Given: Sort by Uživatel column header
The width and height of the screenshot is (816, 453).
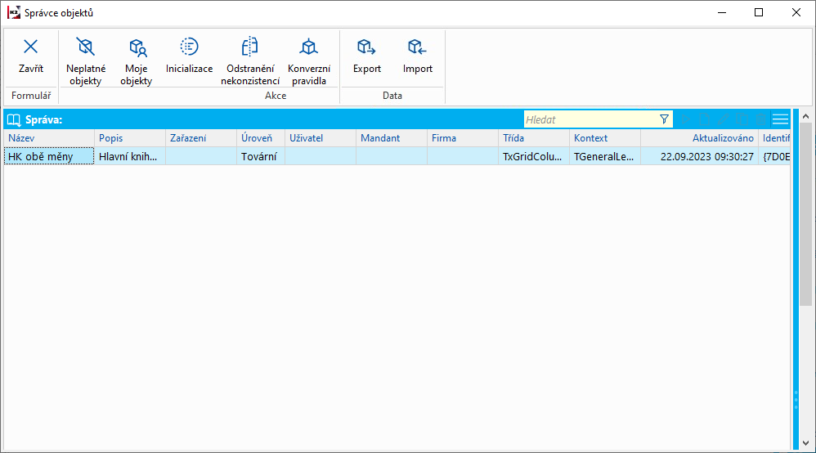Looking at the screenshot, I should click(x=321, y=138).
